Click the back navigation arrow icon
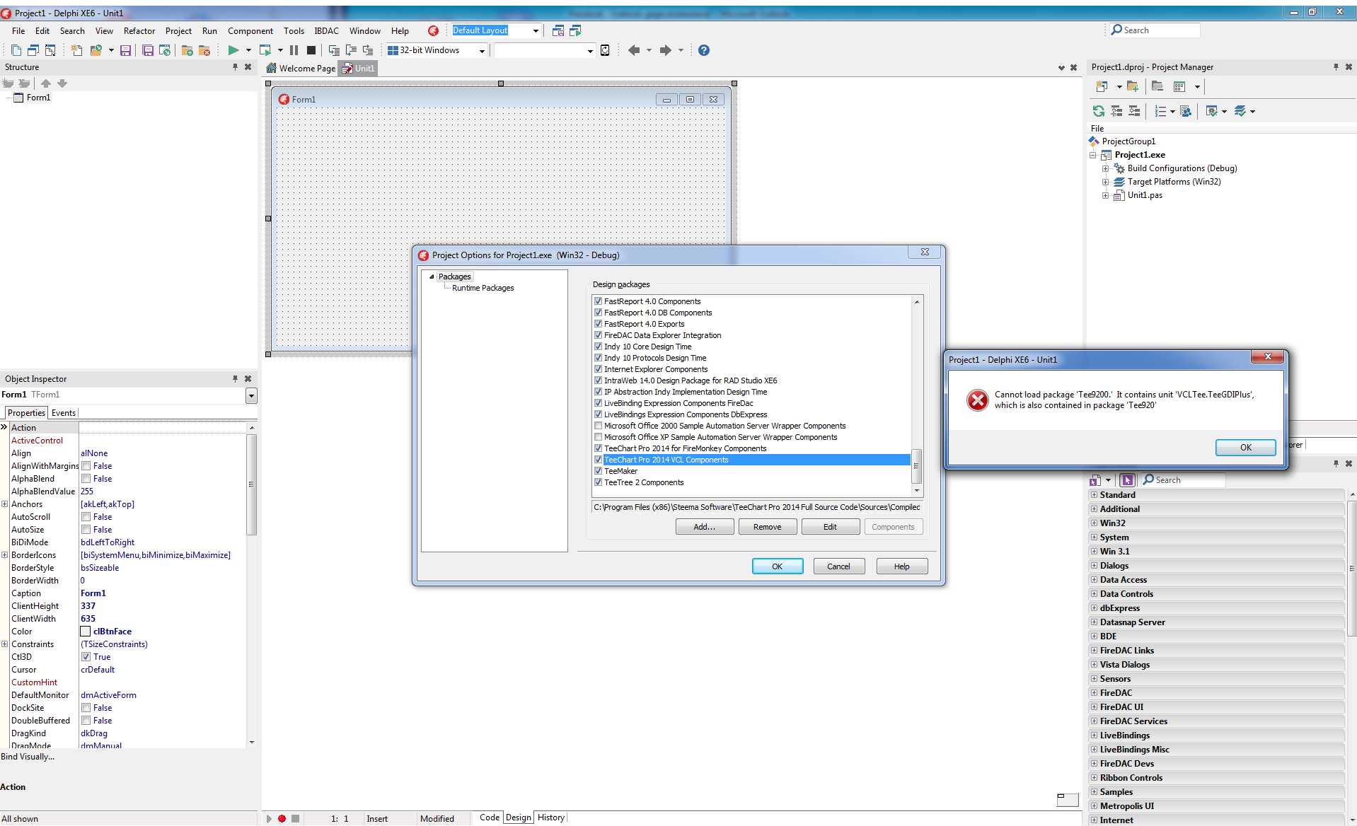 [x=634, y=50]
